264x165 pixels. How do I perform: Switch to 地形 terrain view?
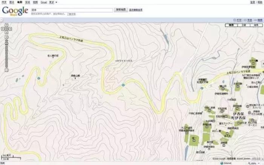point(255,25)
